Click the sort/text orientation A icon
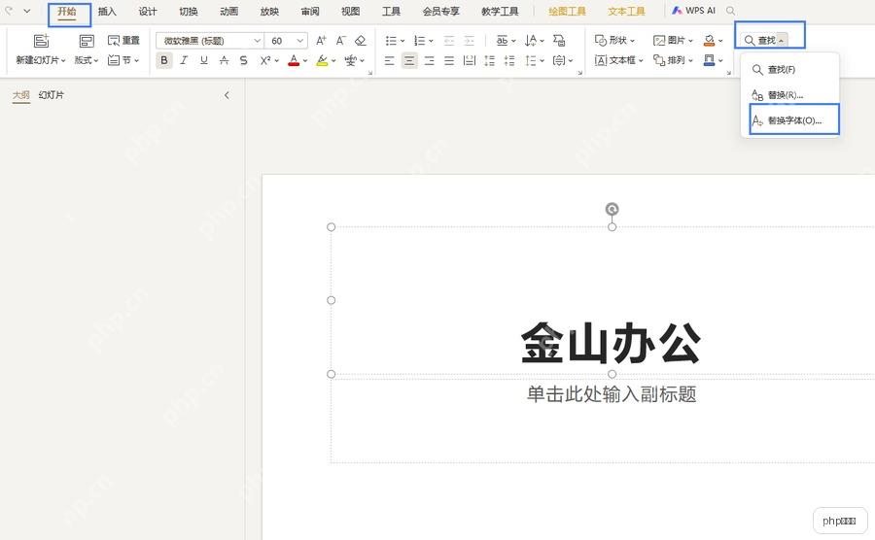This screenshot has height=540, width=875. pos(531,41)
